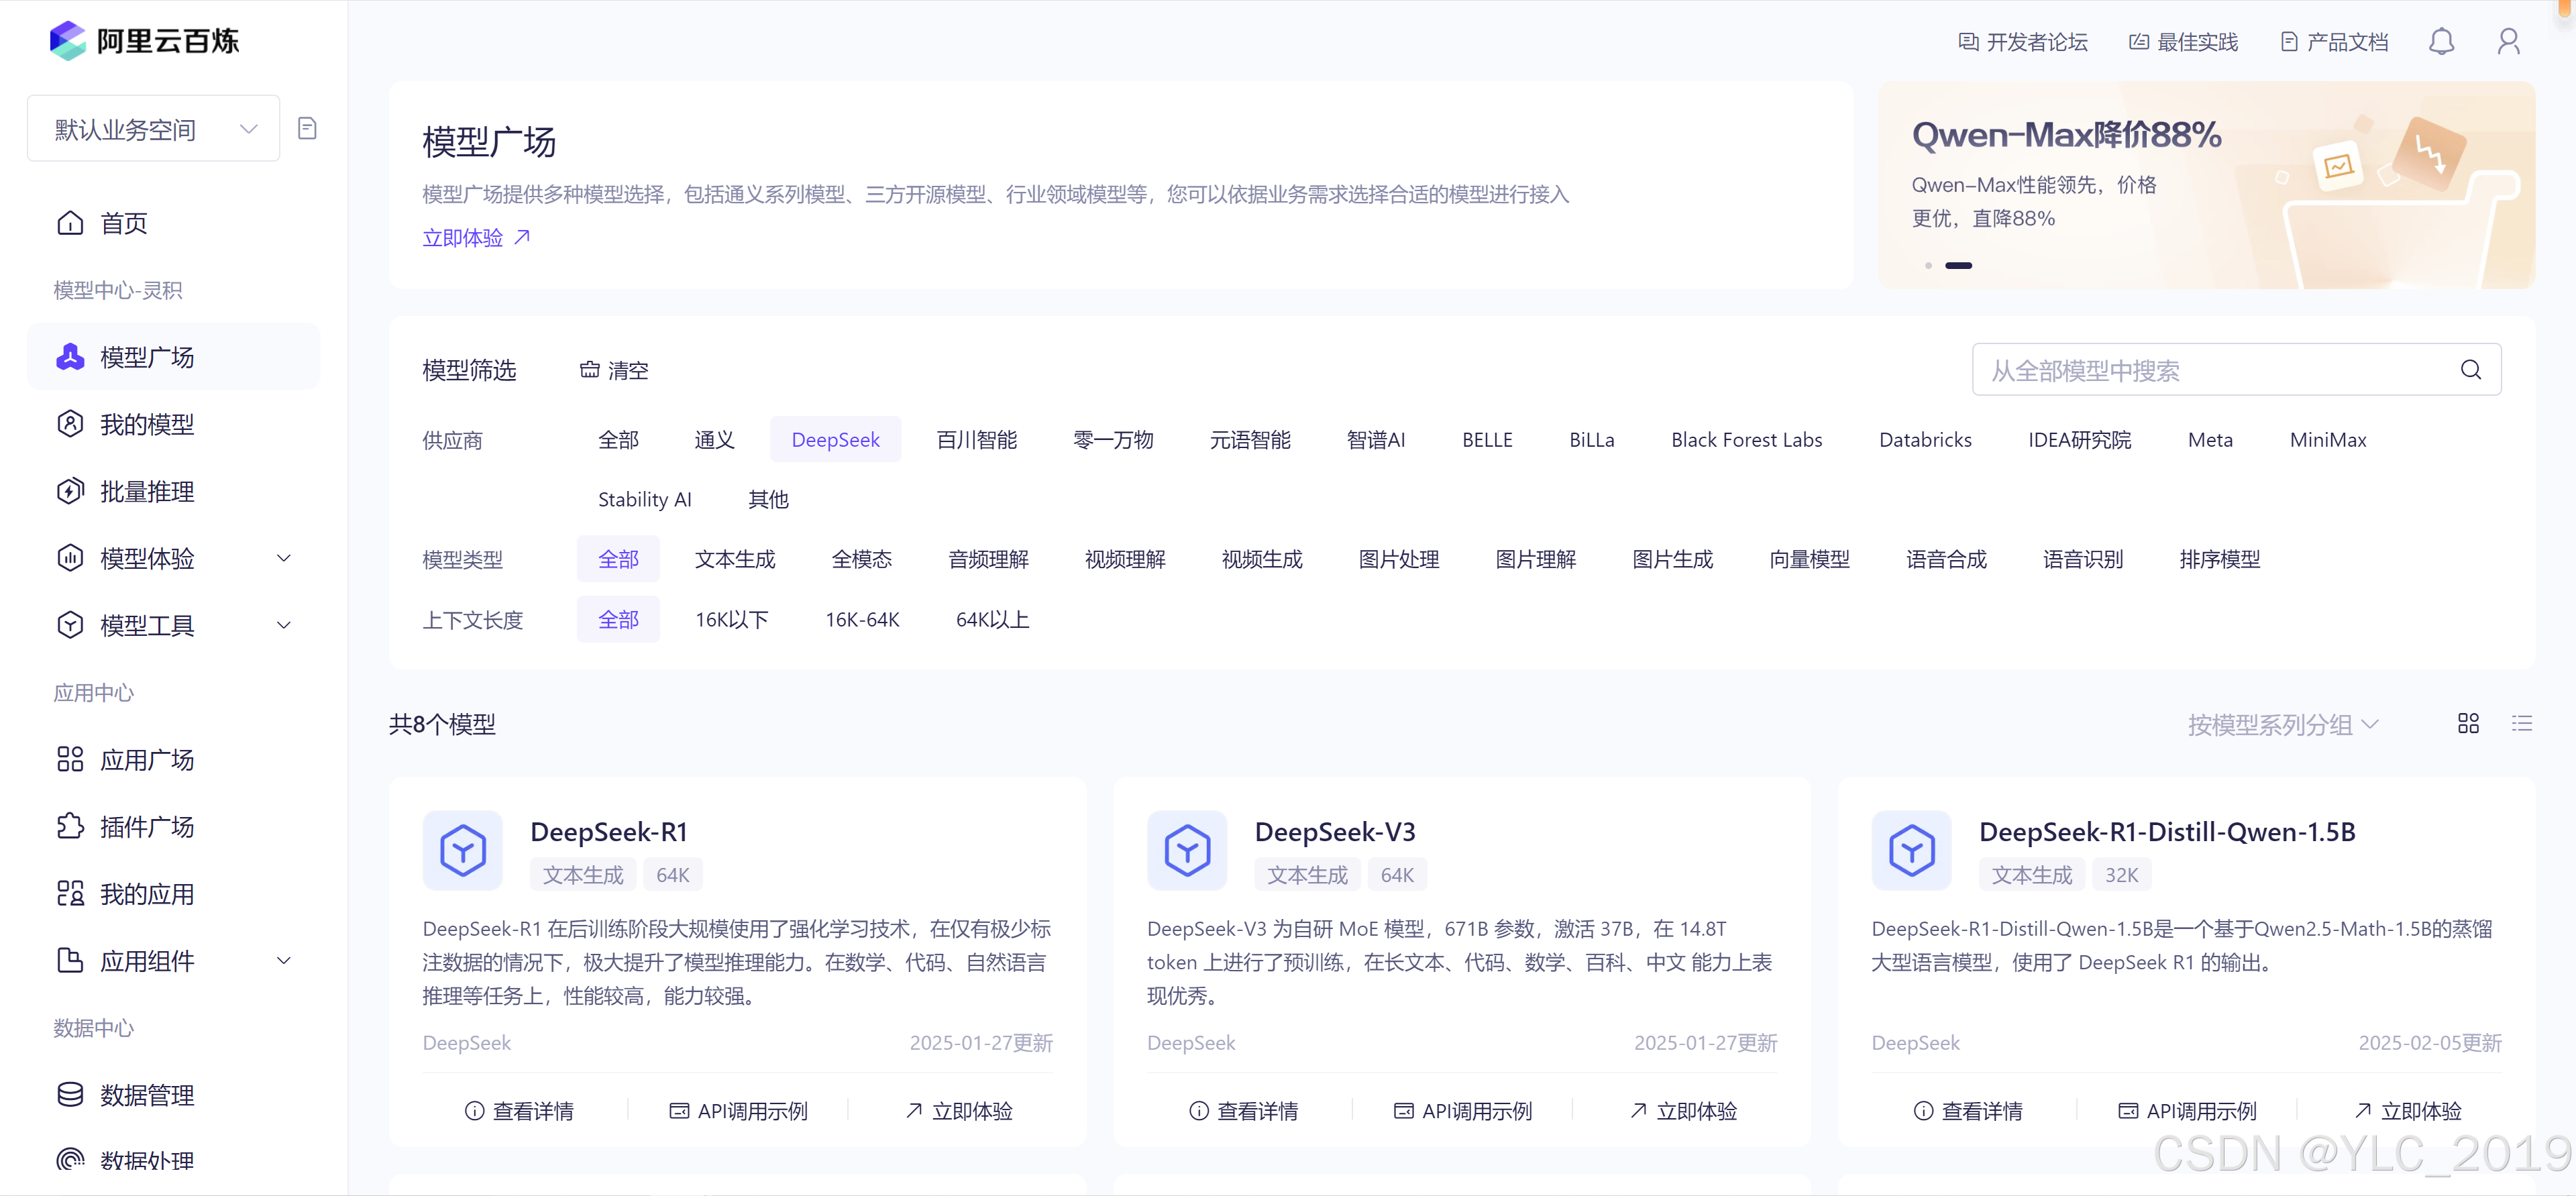Expand 模型体验 submenu
2576x1196 pixels.
[174, 558]
